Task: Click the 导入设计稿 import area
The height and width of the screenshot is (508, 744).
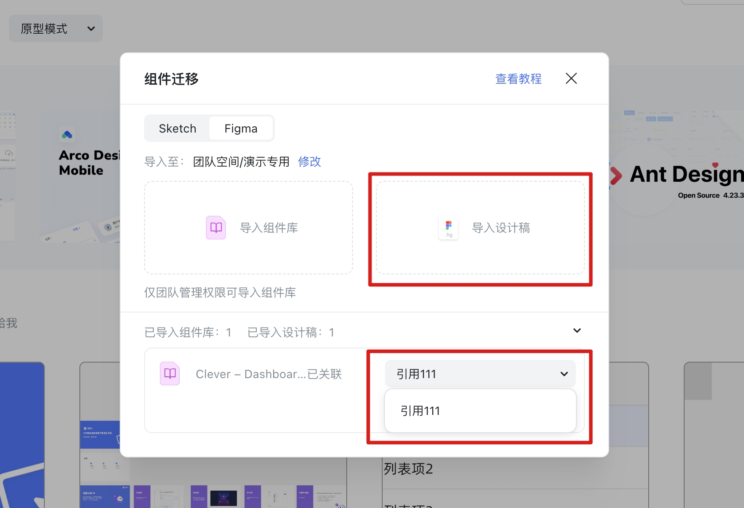Action: 480,228
